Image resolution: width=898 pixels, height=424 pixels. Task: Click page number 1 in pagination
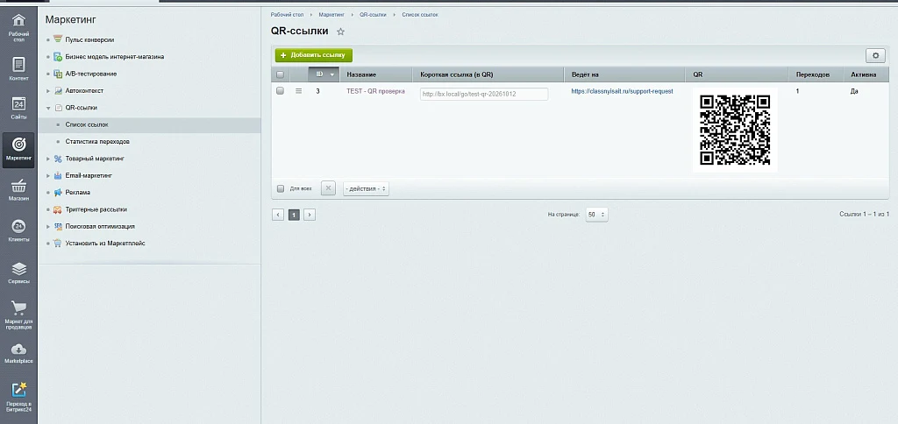pyautogui.click(x=294, y=216)
